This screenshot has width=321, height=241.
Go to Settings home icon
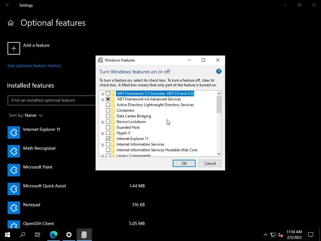click(x=11, y=23)
